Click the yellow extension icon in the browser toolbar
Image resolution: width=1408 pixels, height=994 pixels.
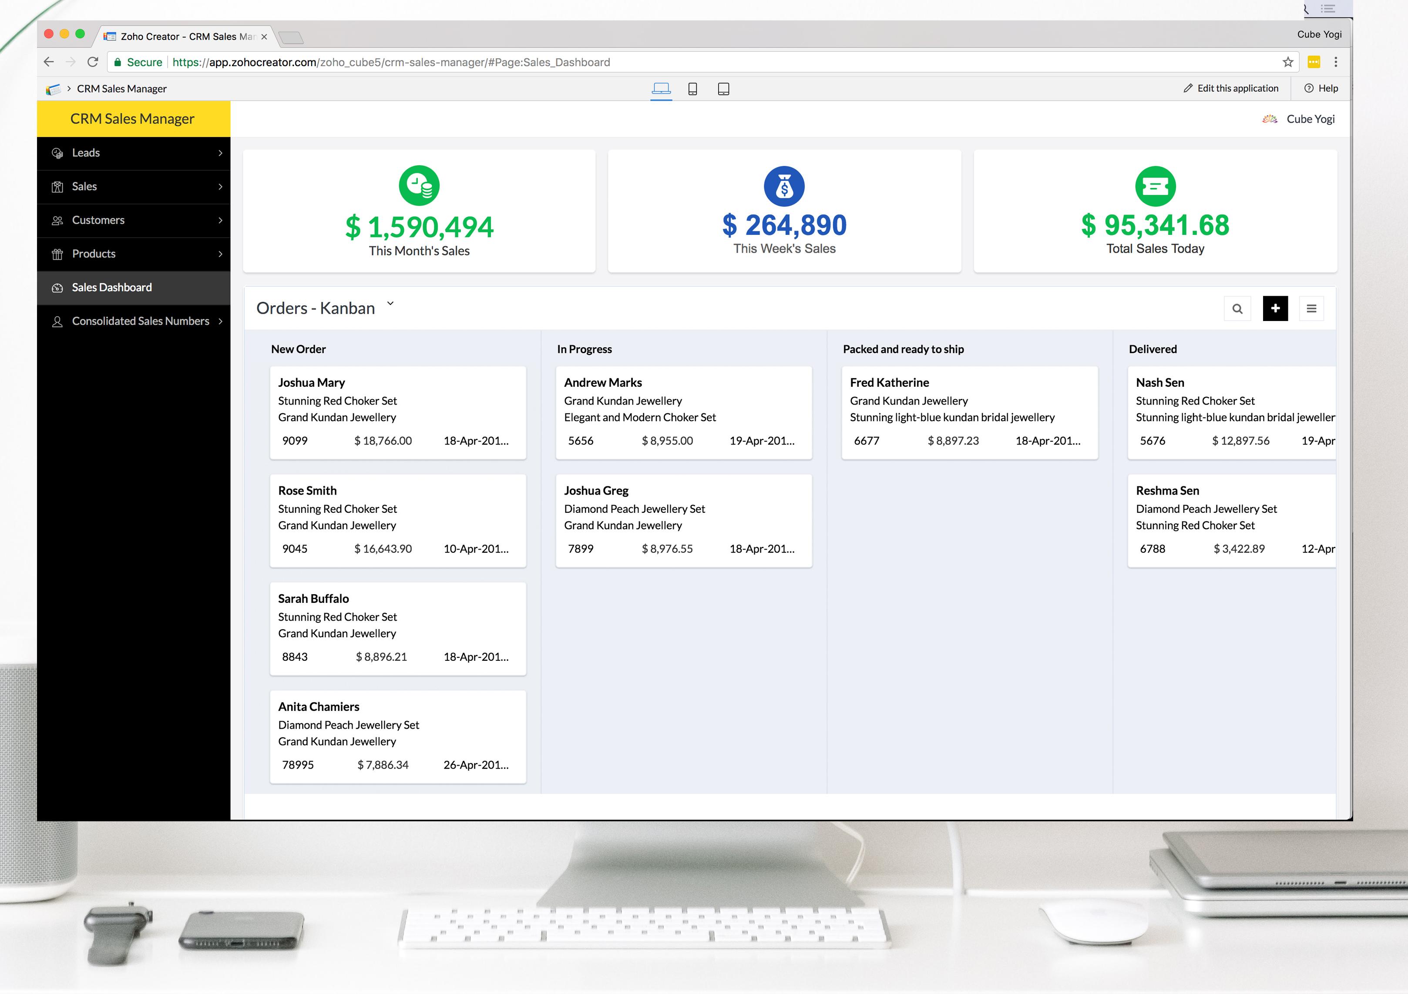1314,62
